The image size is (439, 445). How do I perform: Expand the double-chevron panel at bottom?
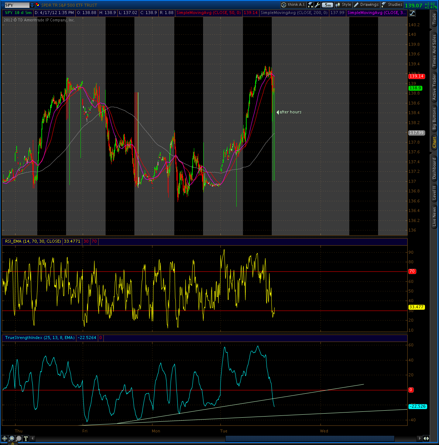(x=13, y=443)
